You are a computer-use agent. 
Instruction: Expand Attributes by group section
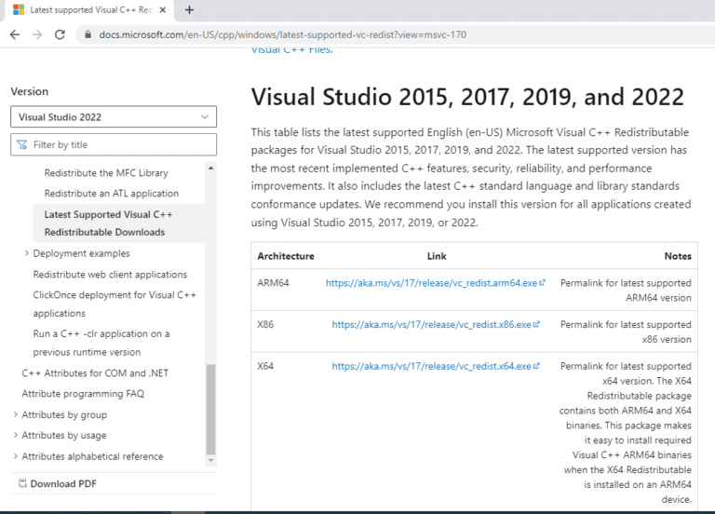pyautogui.click(x=15, y=414)
